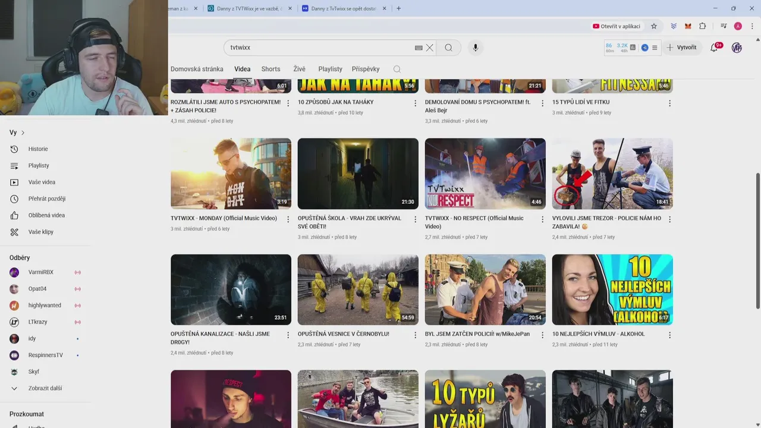Open title 15 TYPŮ LIDÍ VE FITKU
This screenshot has height=428, width=761.
(581, 102)
